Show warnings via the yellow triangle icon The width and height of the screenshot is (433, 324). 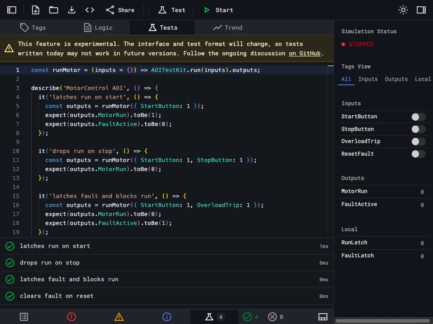coord(119,317)
